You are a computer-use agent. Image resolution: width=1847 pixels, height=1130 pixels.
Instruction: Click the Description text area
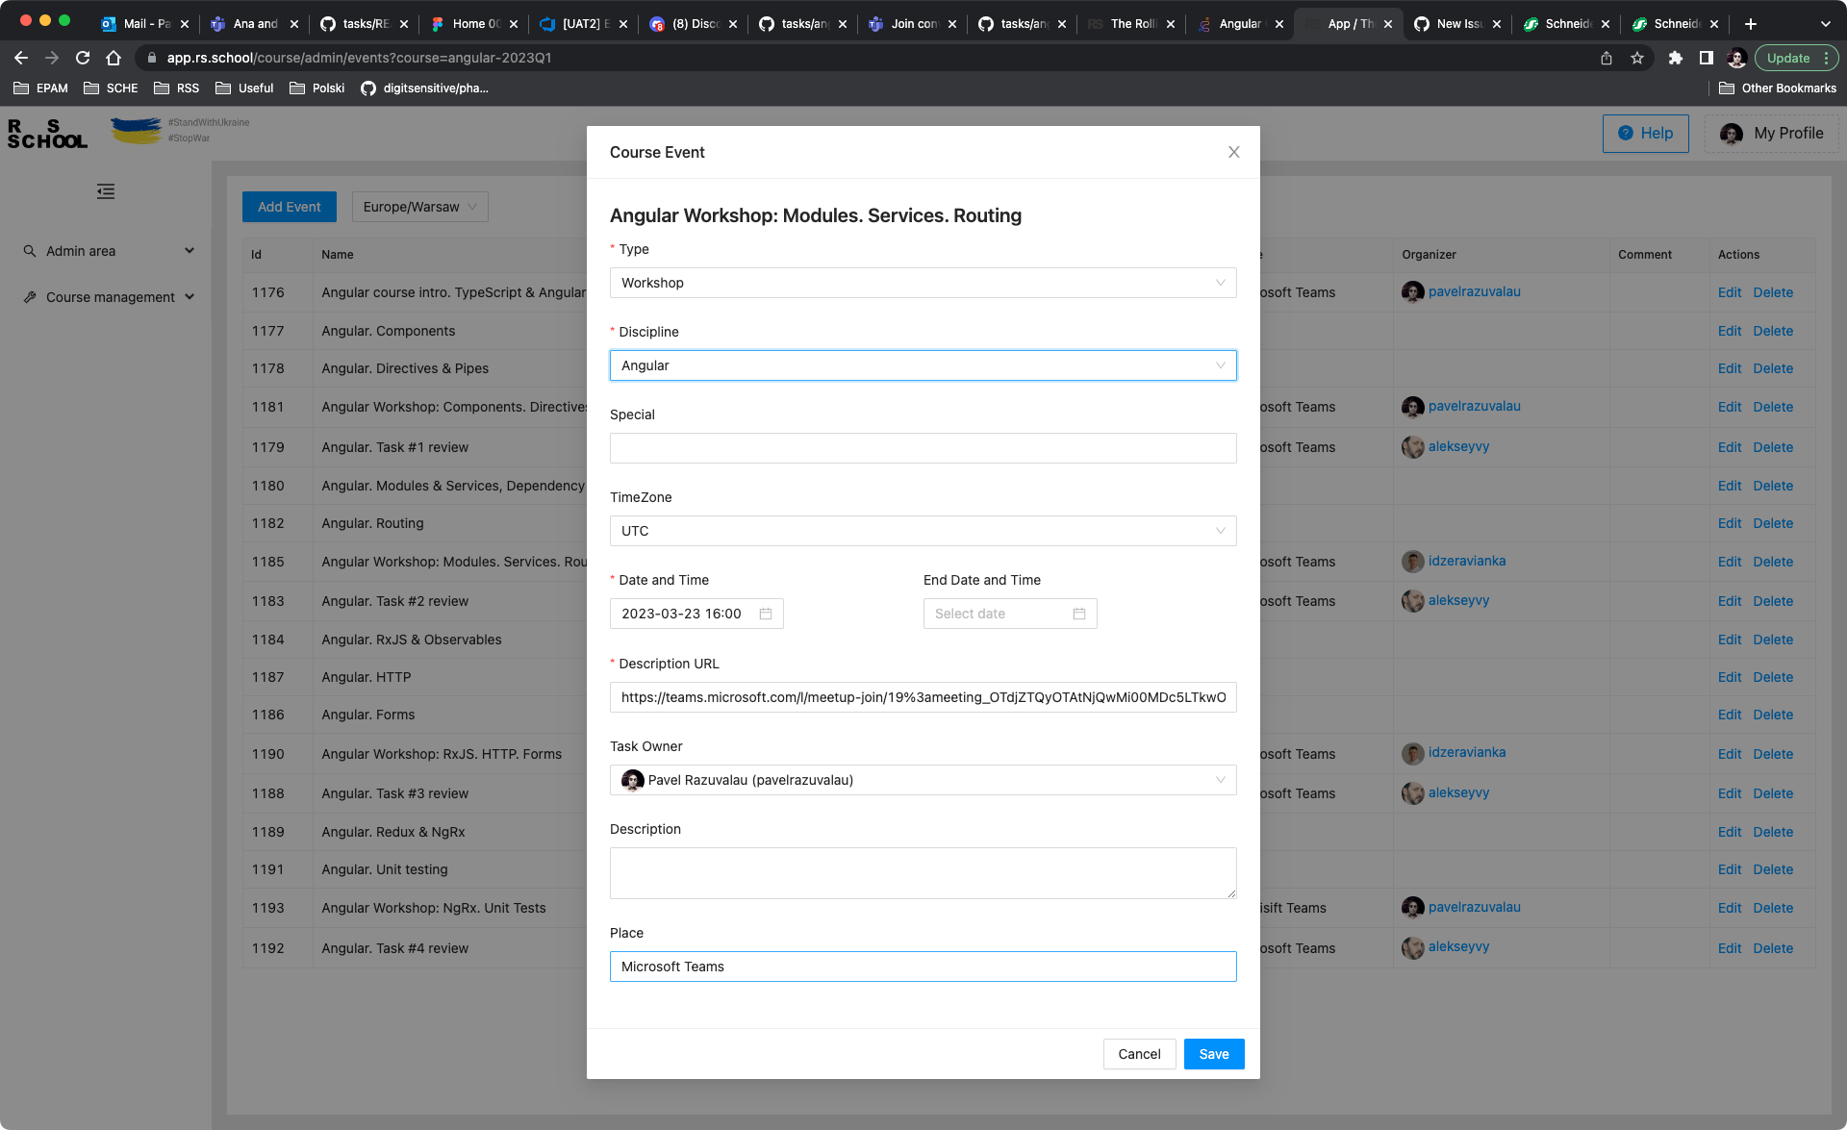point(923,873)
